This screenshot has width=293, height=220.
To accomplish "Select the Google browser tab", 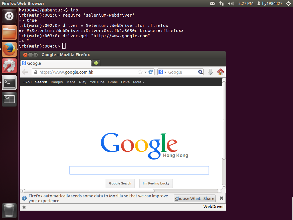I will point(56,63).
